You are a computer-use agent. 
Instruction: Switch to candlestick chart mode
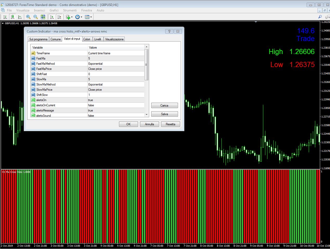pyautogui.click(x=12, y=17)
